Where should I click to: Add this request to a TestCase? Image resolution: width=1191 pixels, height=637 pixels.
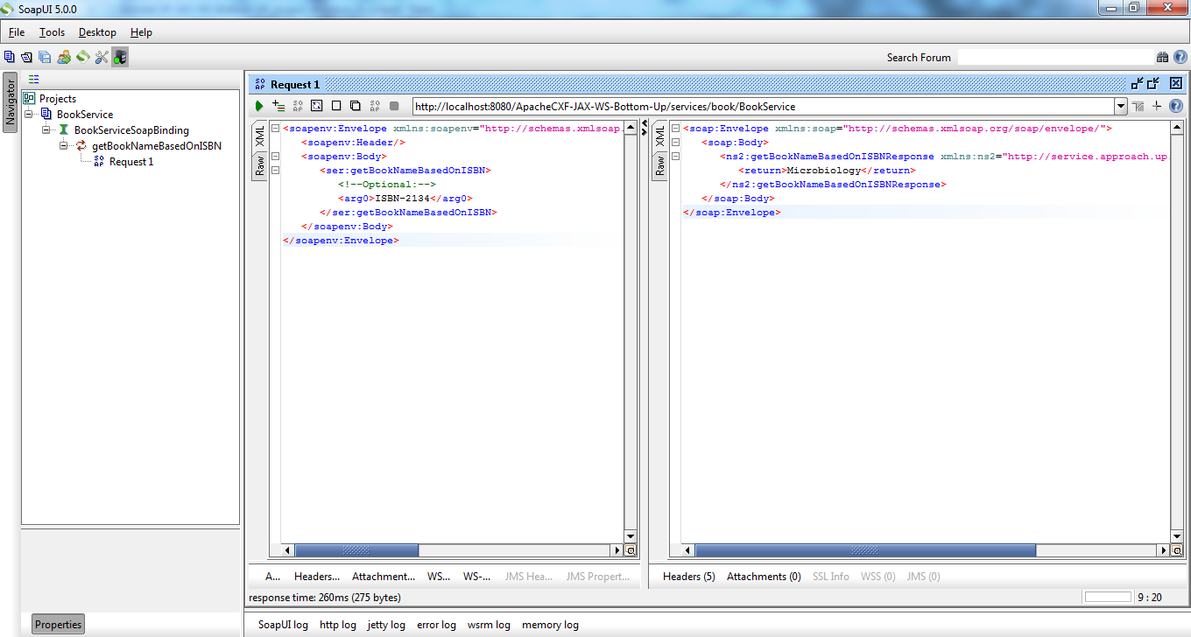point(278,106)
